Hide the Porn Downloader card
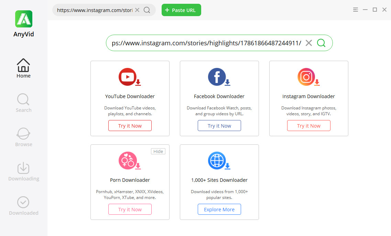This screenshot has width=391, height=236. [158, 152]
